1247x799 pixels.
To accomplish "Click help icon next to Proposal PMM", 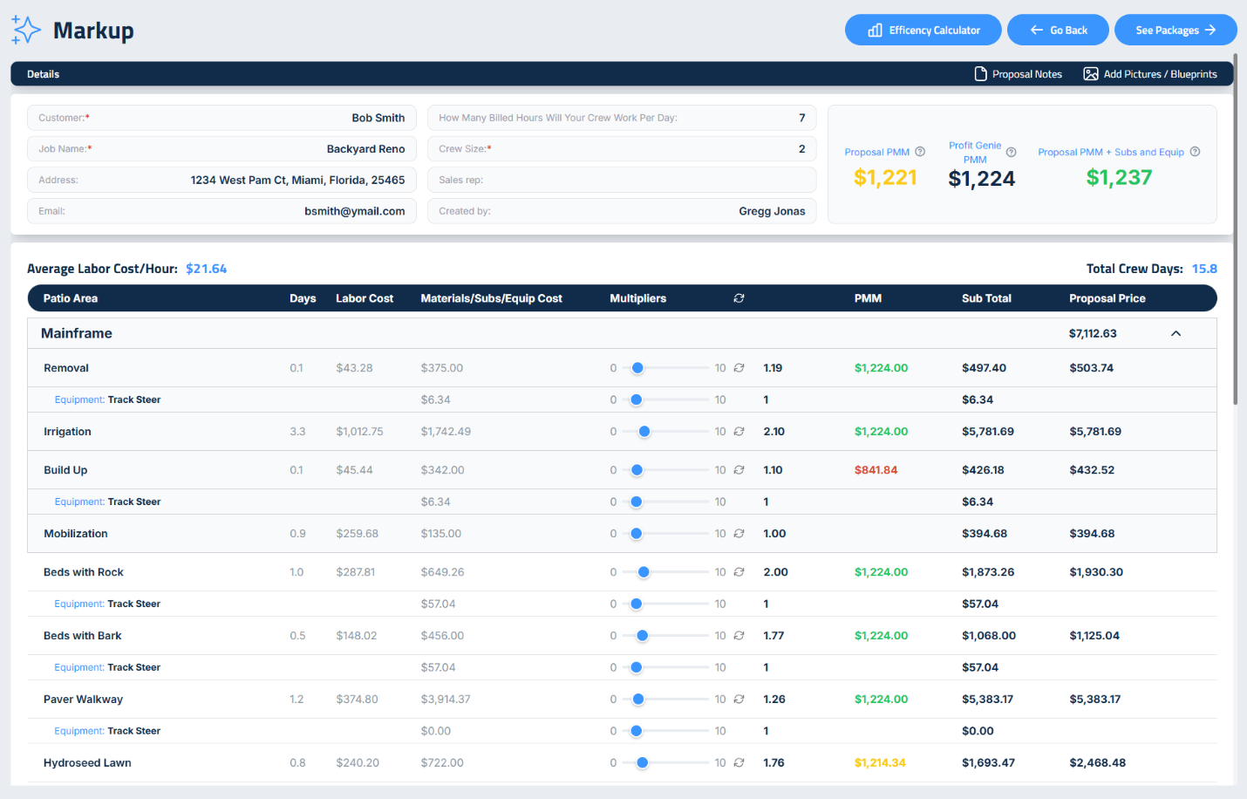I will pyautogui.click(x=920, y=152).
